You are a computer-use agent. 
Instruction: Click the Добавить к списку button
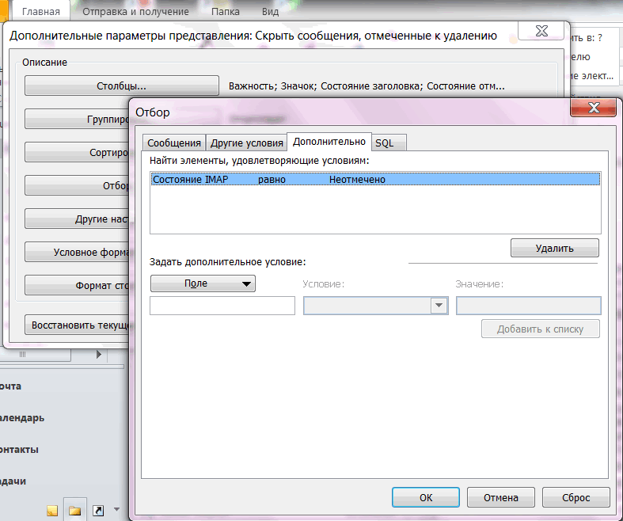pyautogui.click(x=541, y=329)
